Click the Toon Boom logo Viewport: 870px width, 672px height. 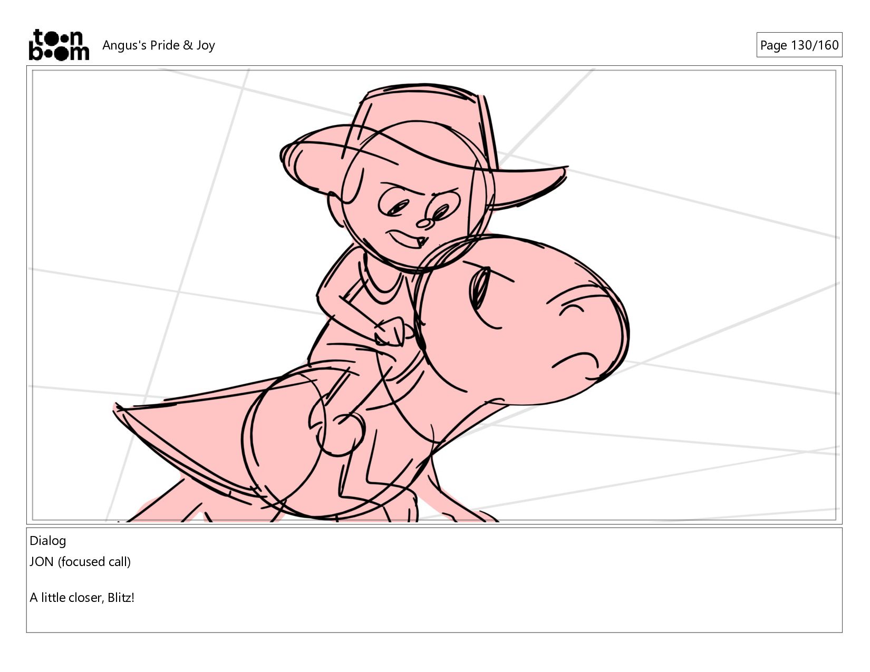pyautogui.click(x=59, y=45)
